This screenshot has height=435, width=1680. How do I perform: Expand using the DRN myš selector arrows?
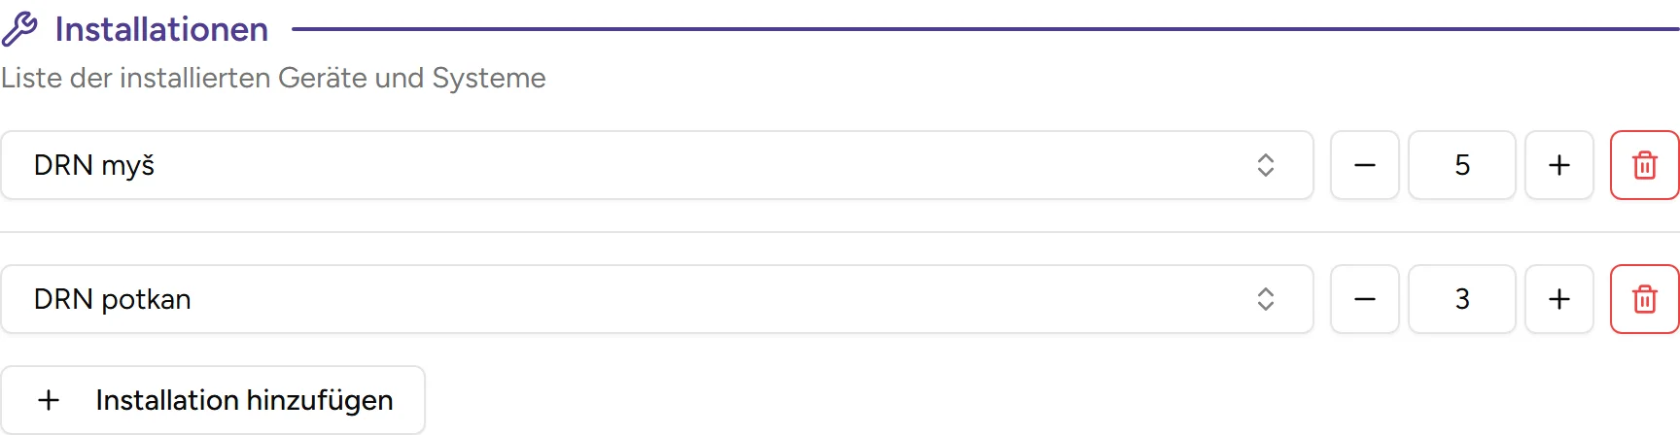coord(1265,165)
